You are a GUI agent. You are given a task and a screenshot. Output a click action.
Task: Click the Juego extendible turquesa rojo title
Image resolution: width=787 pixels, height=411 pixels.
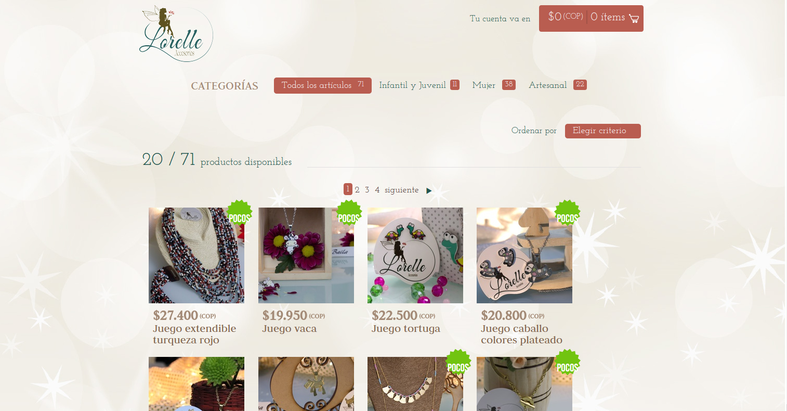tap(194, 335)
